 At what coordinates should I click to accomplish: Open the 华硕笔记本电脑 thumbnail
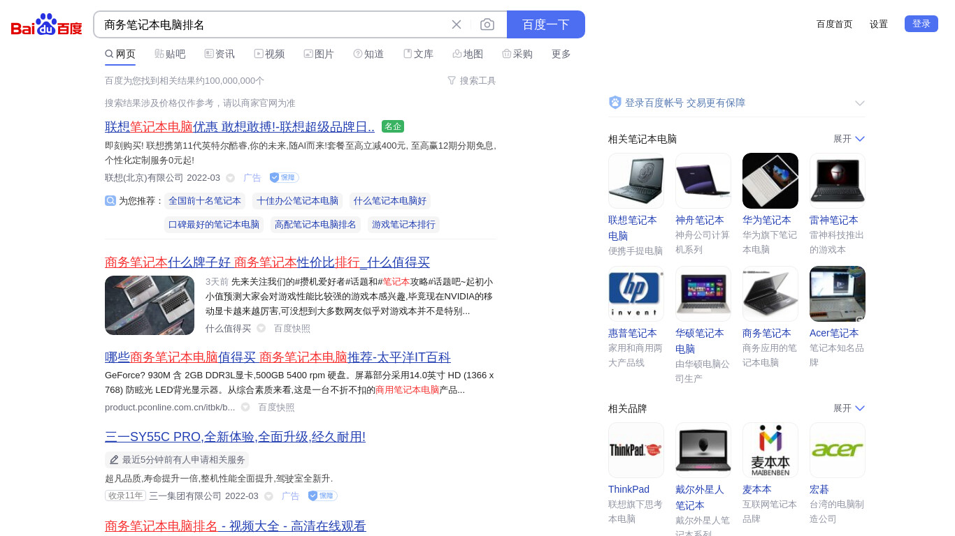pos(703,294)
